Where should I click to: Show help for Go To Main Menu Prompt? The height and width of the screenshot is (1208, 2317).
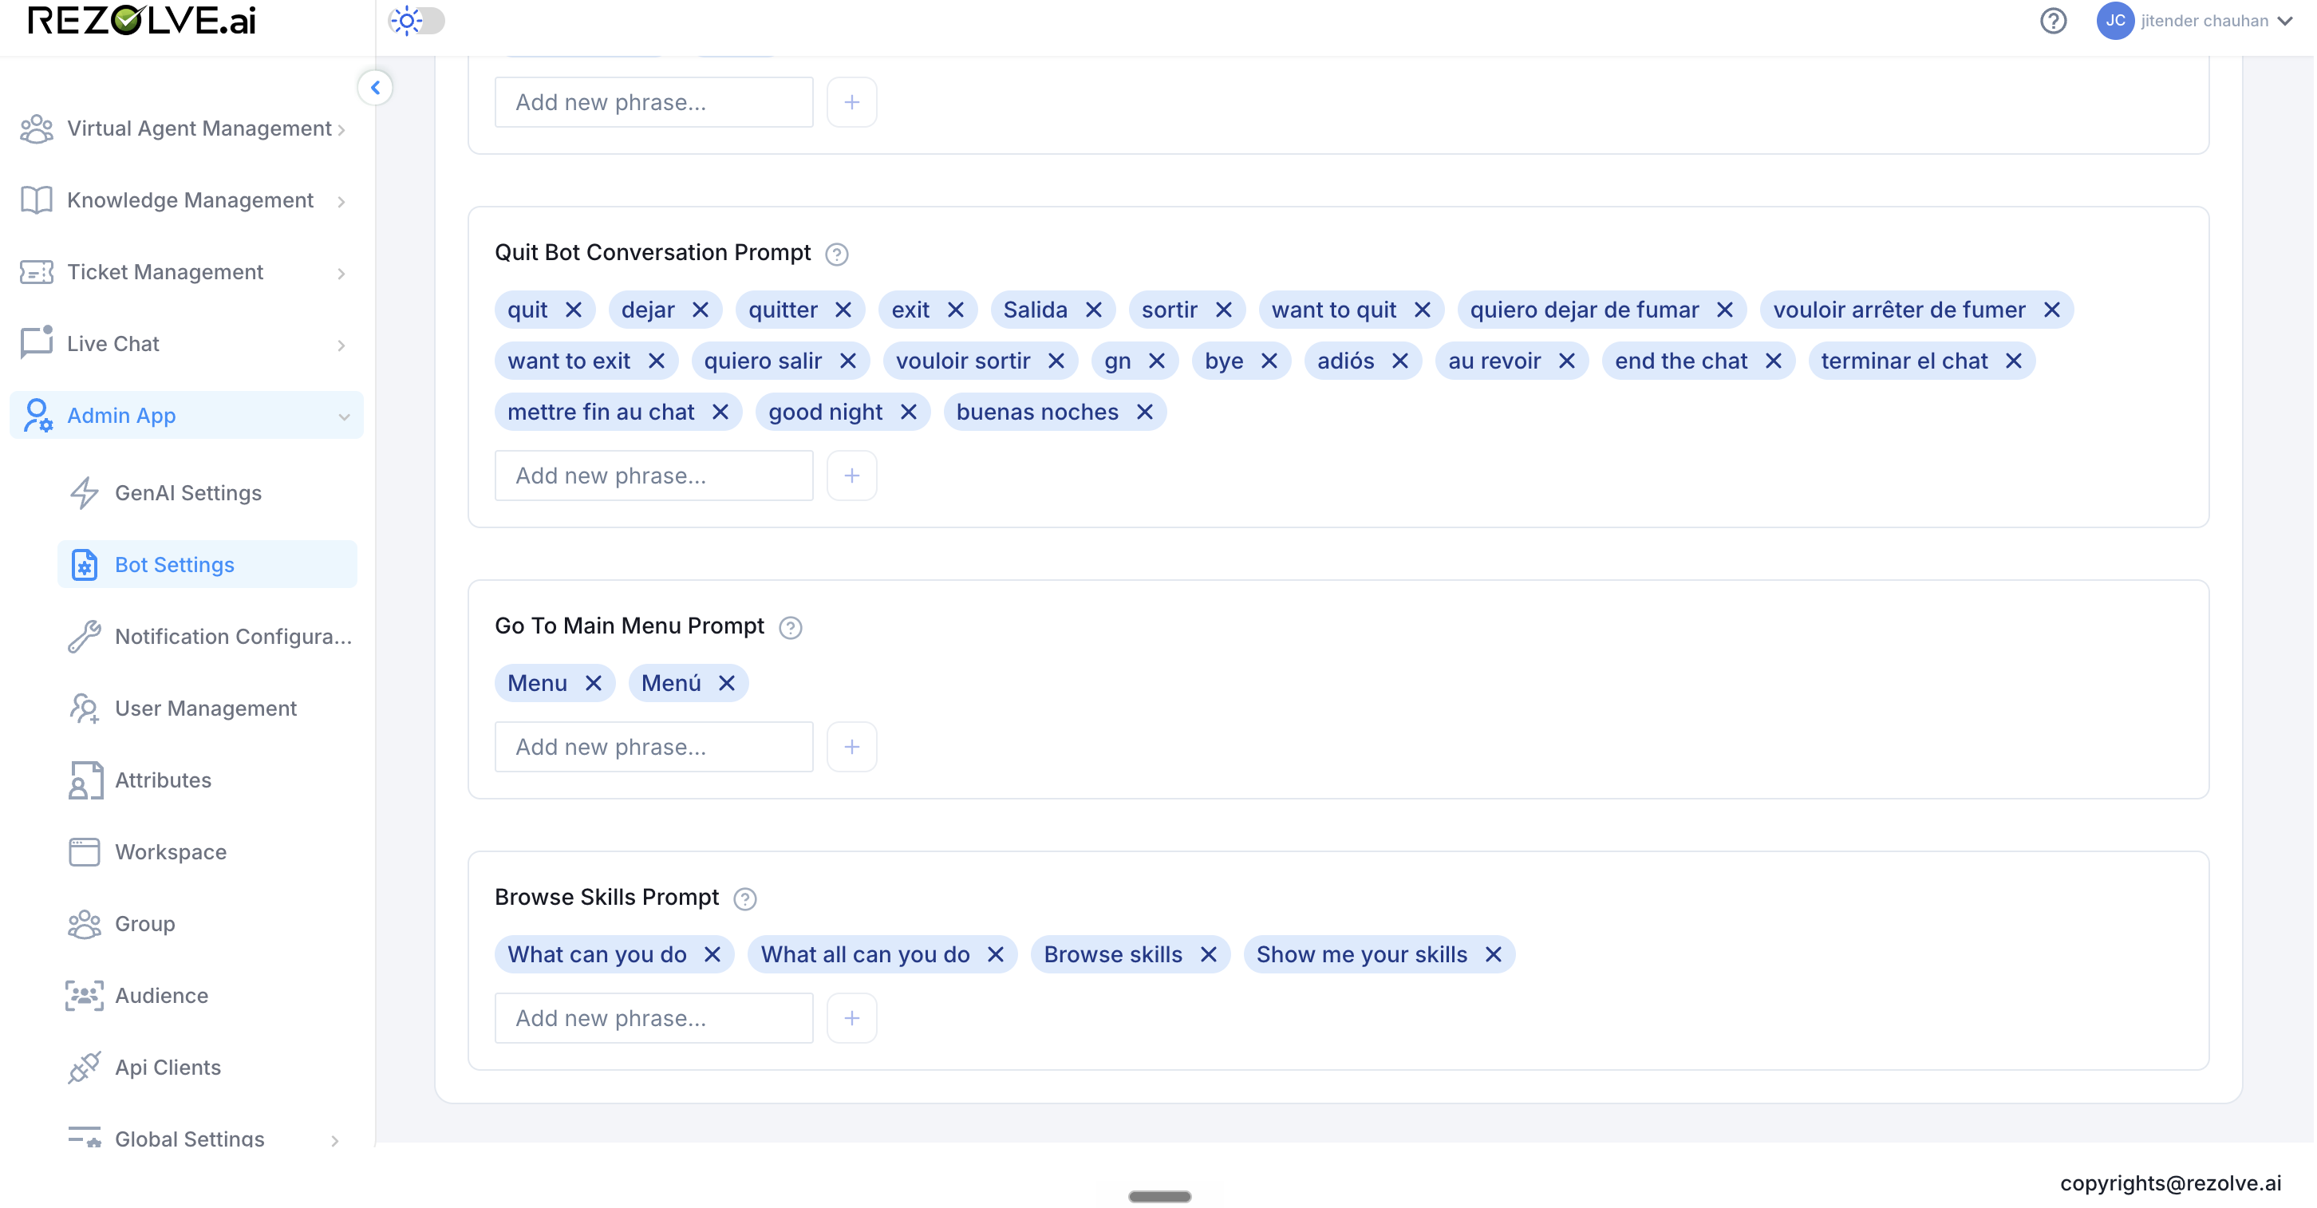pos(790,628)
